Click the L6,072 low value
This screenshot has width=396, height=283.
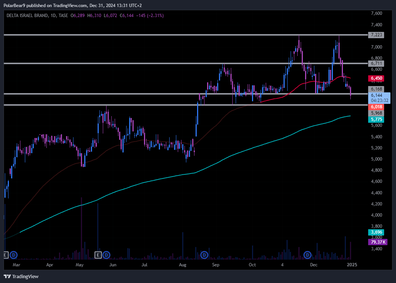point(110,16)
